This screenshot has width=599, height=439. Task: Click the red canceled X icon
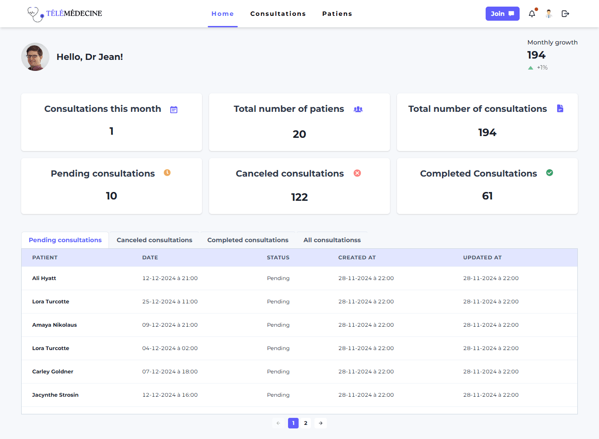click(357, 173)
